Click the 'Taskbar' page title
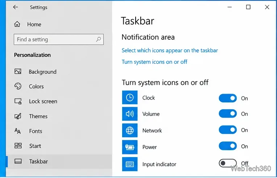Screen dimensions: 277x178 (138, 21)
